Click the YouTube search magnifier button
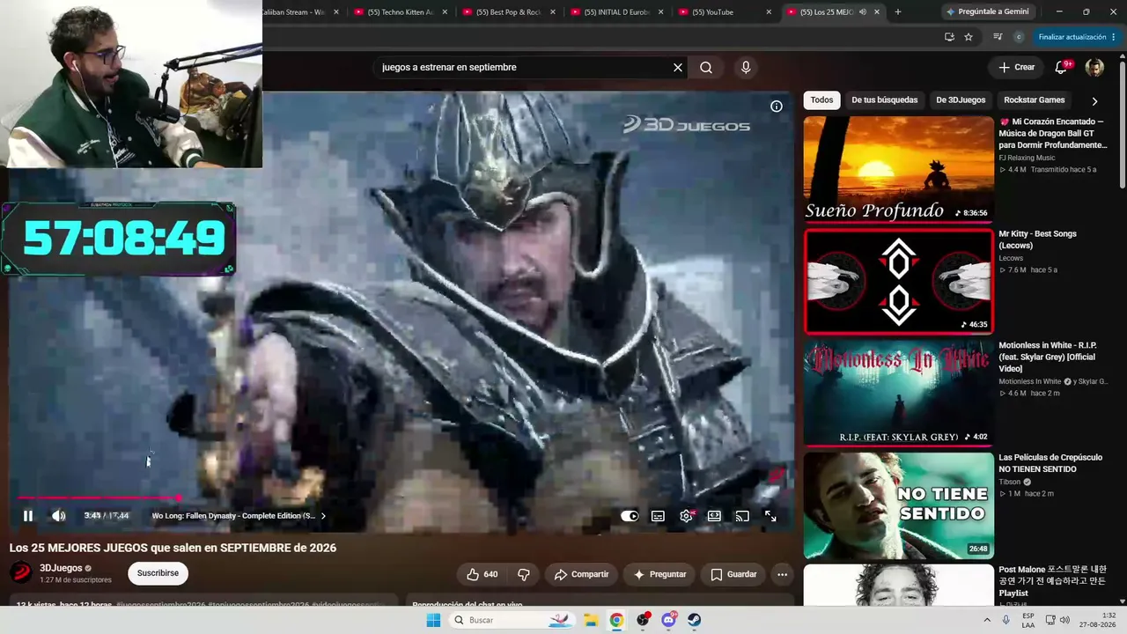Viewport: 1127px width, 634px height. [x=706, y=67]
